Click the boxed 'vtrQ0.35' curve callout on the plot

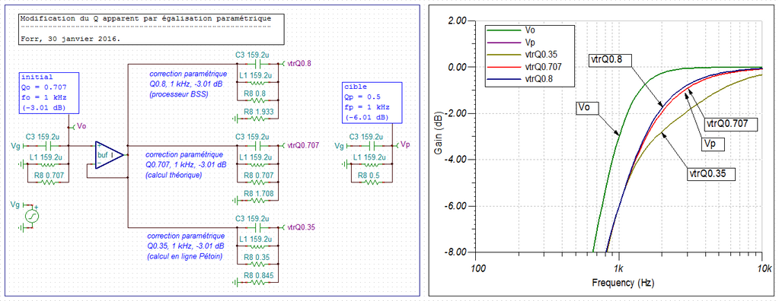point(710,173)
